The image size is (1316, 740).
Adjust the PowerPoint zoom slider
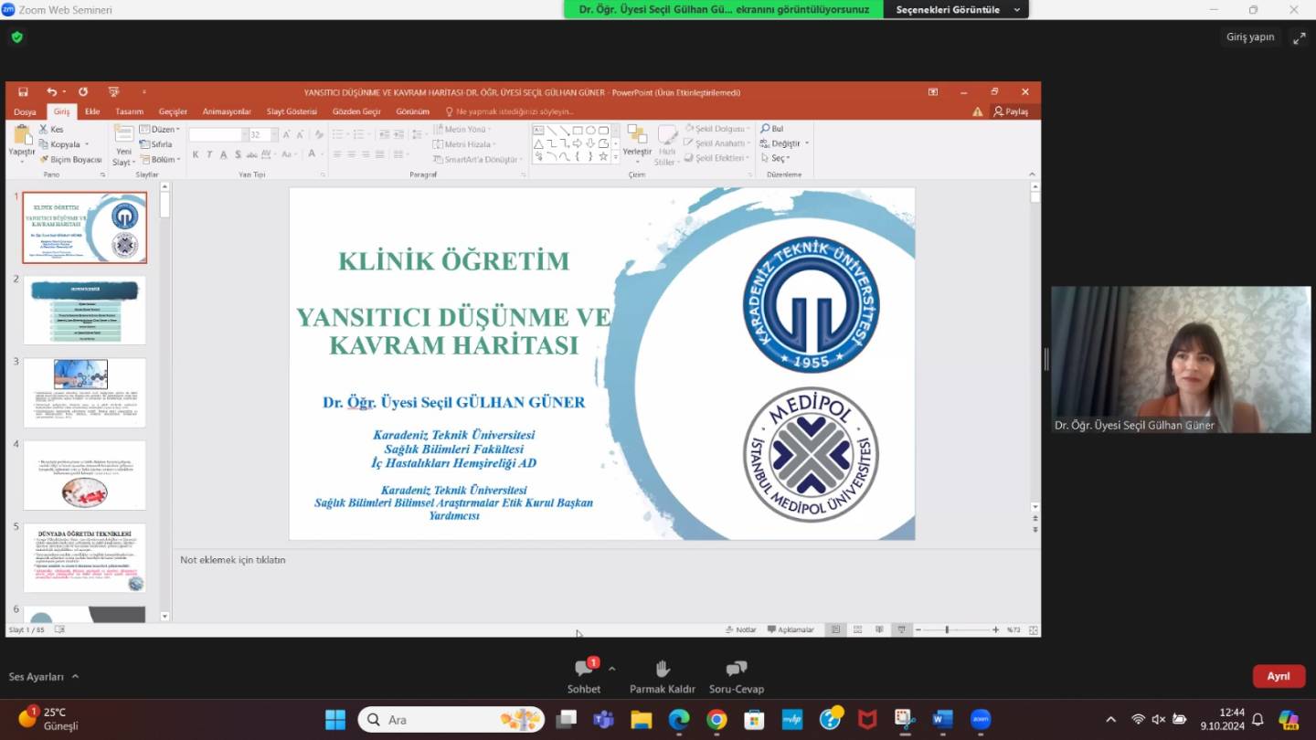click(x=947, y=629)
